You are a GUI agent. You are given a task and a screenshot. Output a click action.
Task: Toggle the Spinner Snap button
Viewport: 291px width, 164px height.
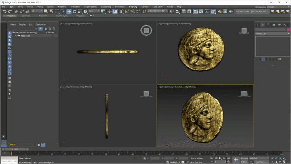[138, 11]
